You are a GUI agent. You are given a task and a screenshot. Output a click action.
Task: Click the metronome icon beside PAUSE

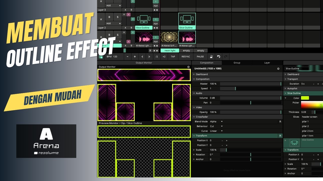212,57
